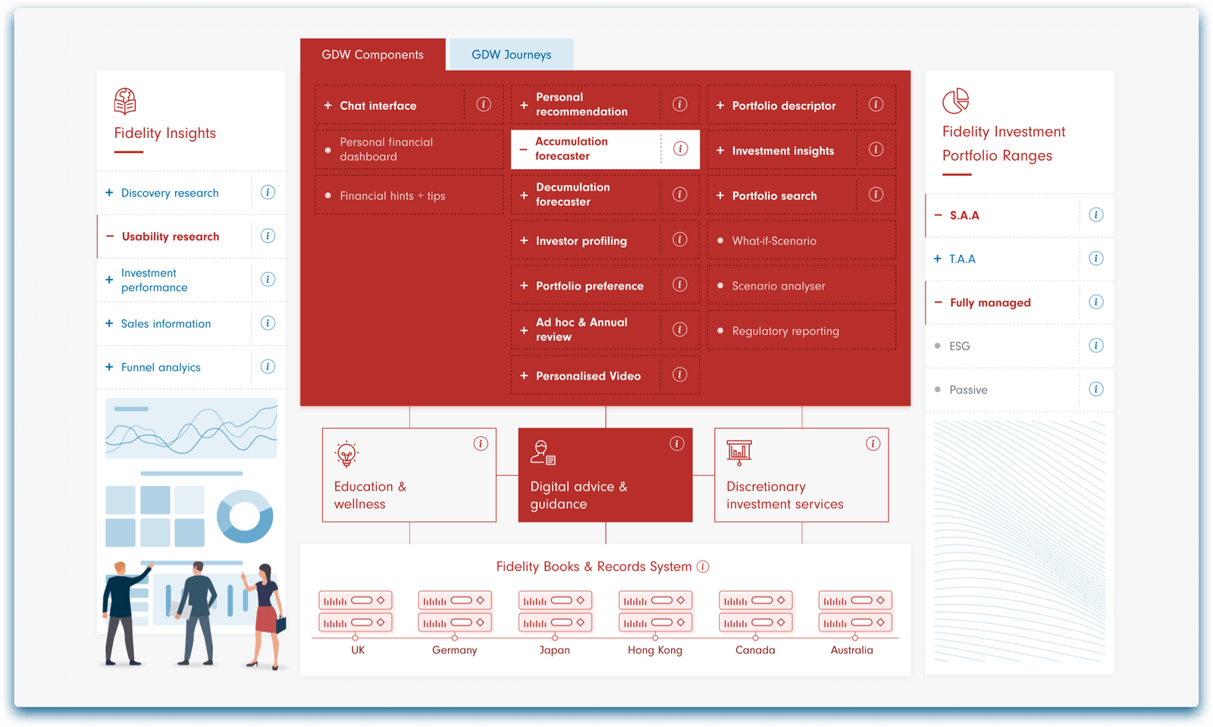The height and width of the screenshot is (727, 1213).
Task: Show info for T.A.A portfolio range
Action: point(1096,259)
